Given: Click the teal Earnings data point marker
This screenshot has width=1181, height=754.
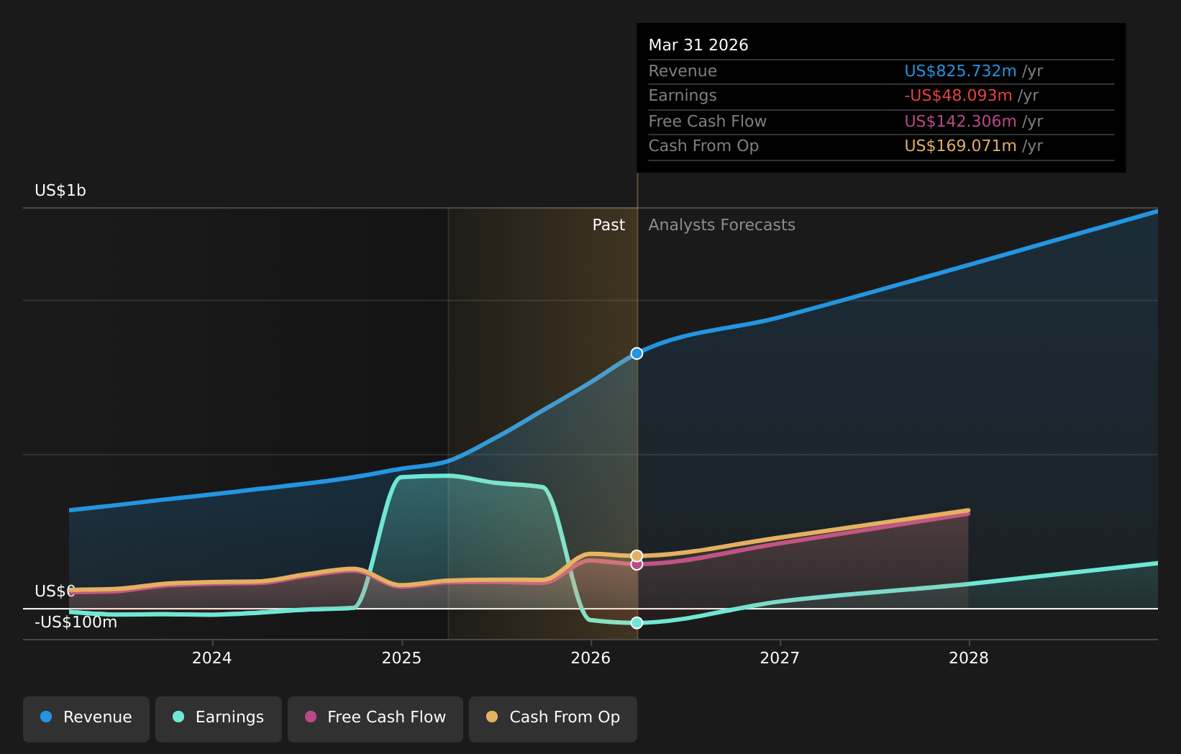Looking at the screenshot, I should (637, 623).
